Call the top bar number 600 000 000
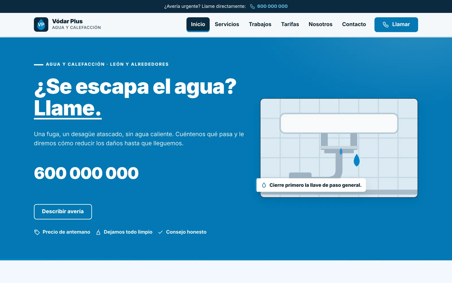 click(x=272, y=6)
